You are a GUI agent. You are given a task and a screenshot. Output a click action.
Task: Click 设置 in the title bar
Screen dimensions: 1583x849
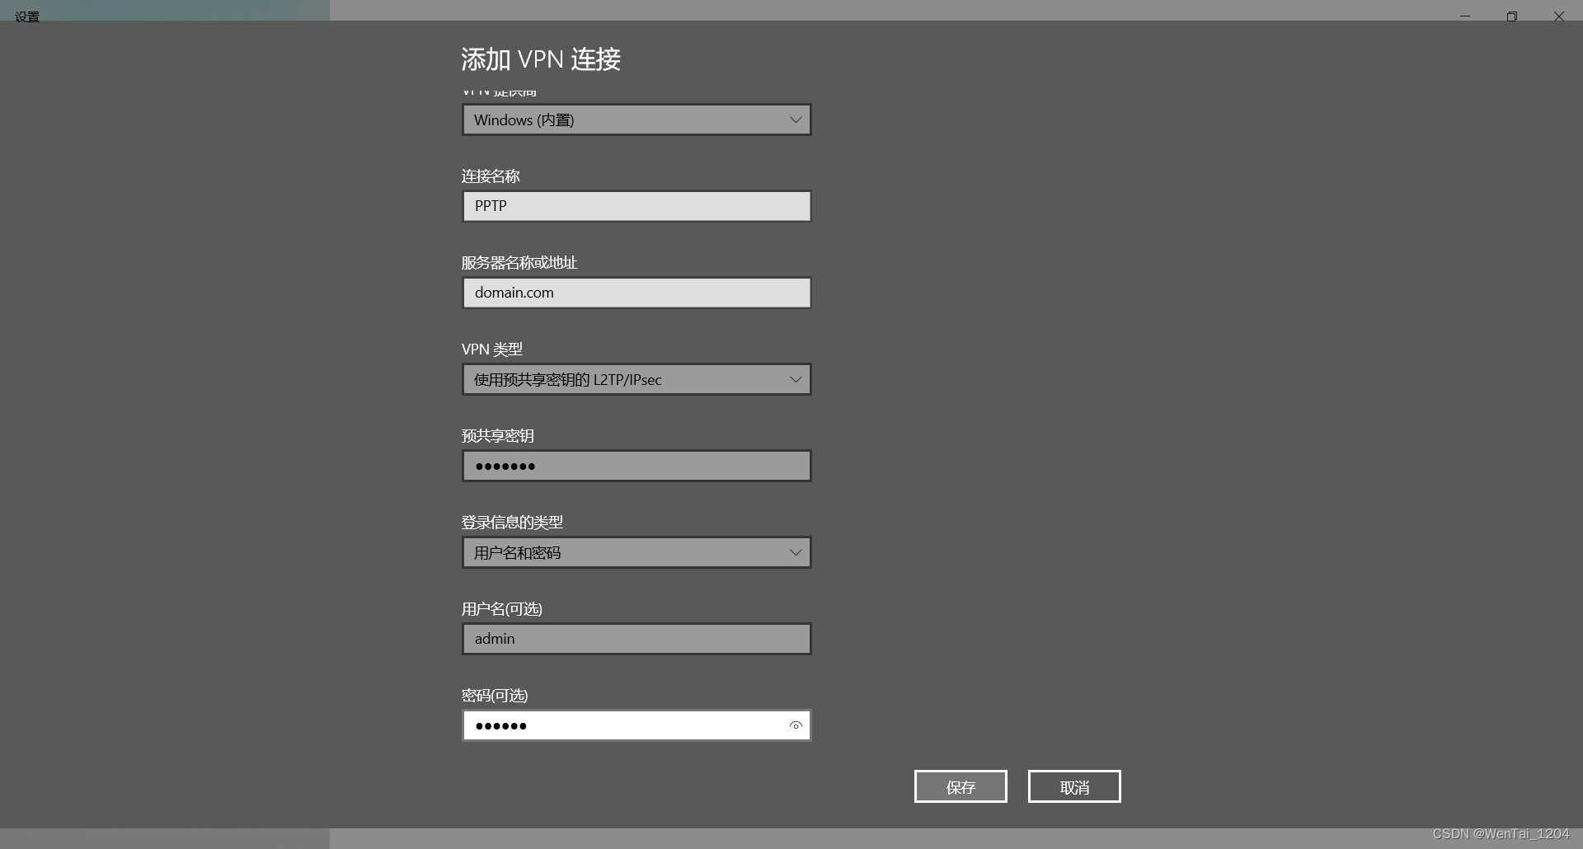(27, 16)
